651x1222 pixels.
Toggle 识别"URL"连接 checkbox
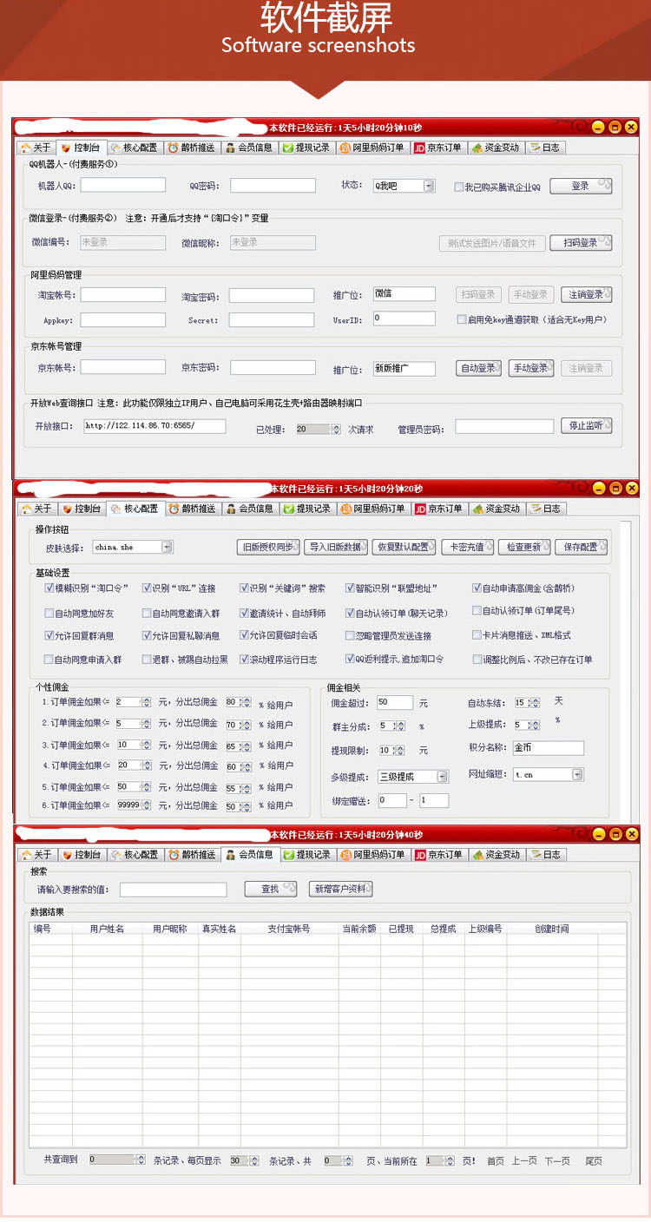(x=147, y=588)
